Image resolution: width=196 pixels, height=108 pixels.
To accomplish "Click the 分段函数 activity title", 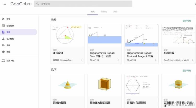I will [169, 53].
